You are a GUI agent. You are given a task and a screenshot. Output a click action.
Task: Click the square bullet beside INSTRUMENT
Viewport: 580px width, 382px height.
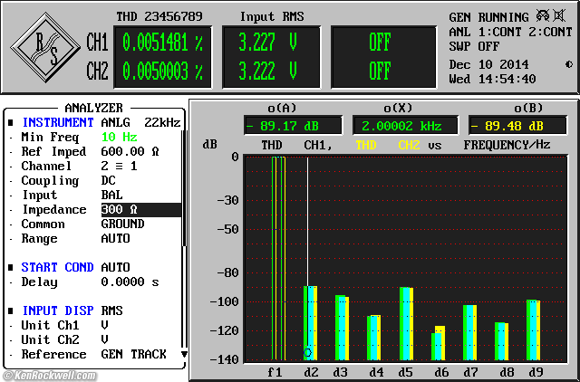[11, 122]
